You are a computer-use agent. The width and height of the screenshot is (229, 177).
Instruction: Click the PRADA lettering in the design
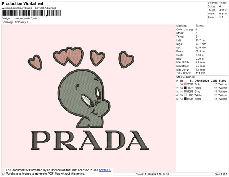coord(90,140)
